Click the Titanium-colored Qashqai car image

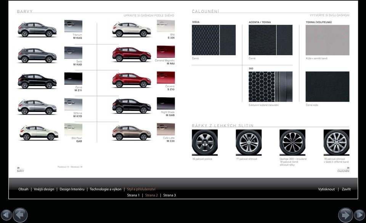pos(37,30)
